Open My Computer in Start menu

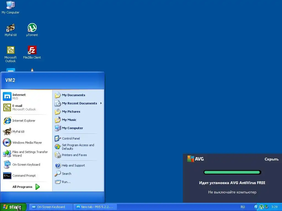coord(78,128)
